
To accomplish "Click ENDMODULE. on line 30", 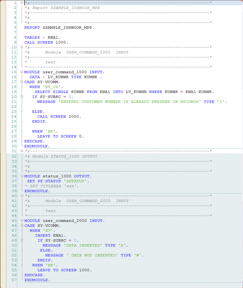I will coord(37,146).
